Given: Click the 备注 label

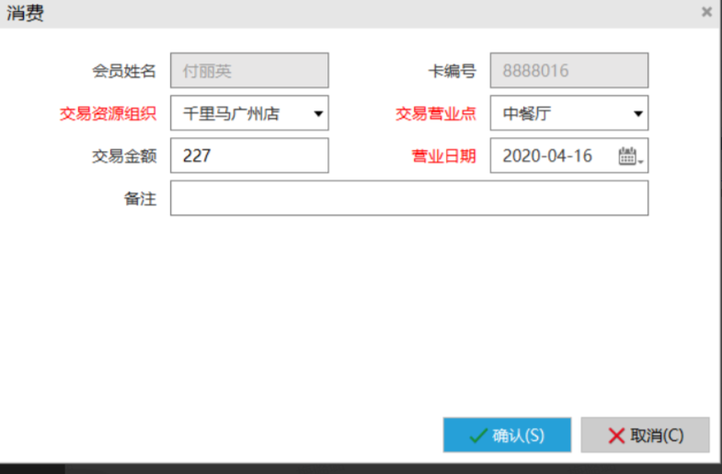Looking at the screenshot, I should pos(140,198).
